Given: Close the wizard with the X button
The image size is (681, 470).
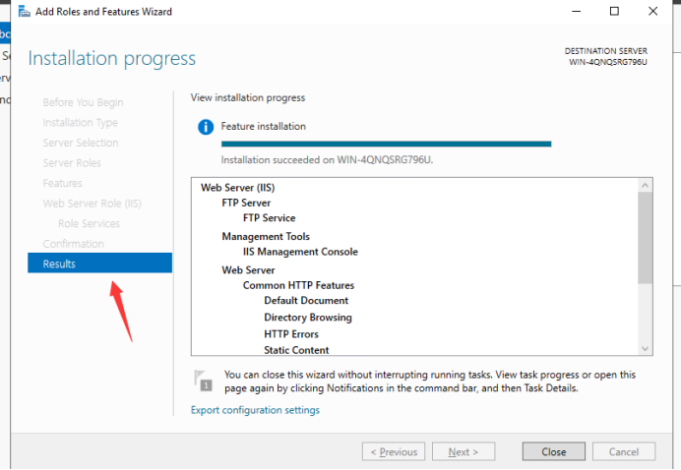Looking at the screenshot, I should pos(652,11).
